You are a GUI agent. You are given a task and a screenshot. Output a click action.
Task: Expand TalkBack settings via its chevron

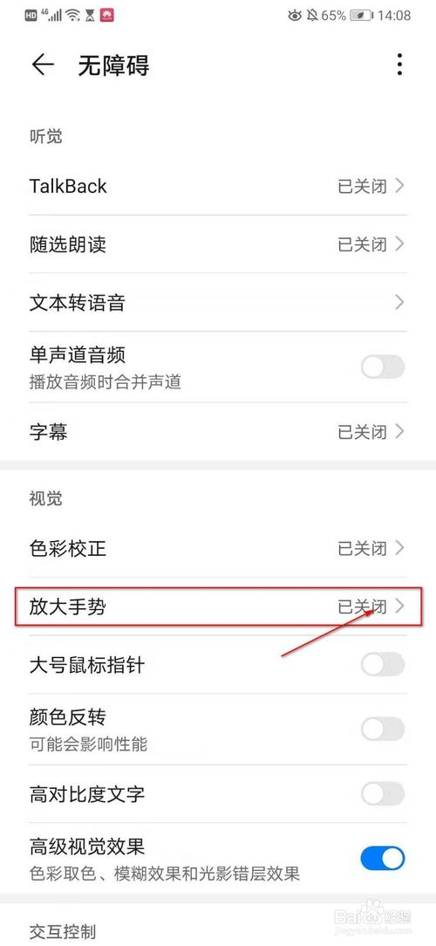pyautogui.click(x=399, y=186)
